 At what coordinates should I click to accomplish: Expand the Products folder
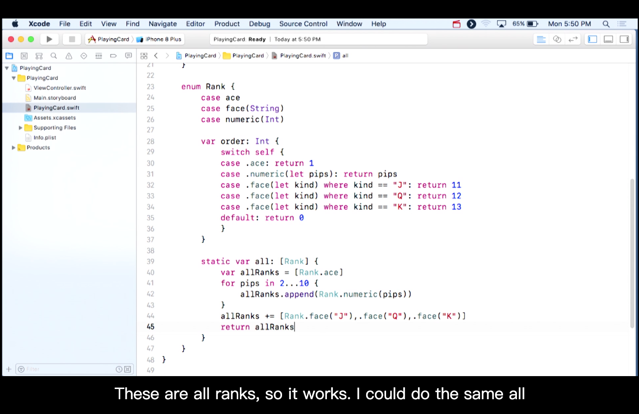click(13, 148)
